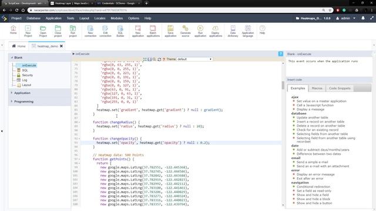
Task: Run application from toolbar
Action: tap(200, 31)
